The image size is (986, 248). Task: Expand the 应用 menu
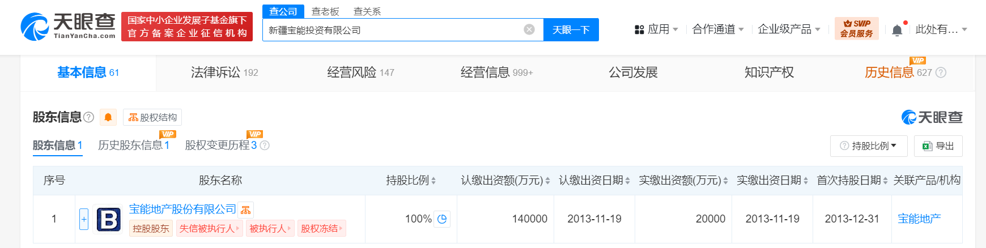pos(656,29)
